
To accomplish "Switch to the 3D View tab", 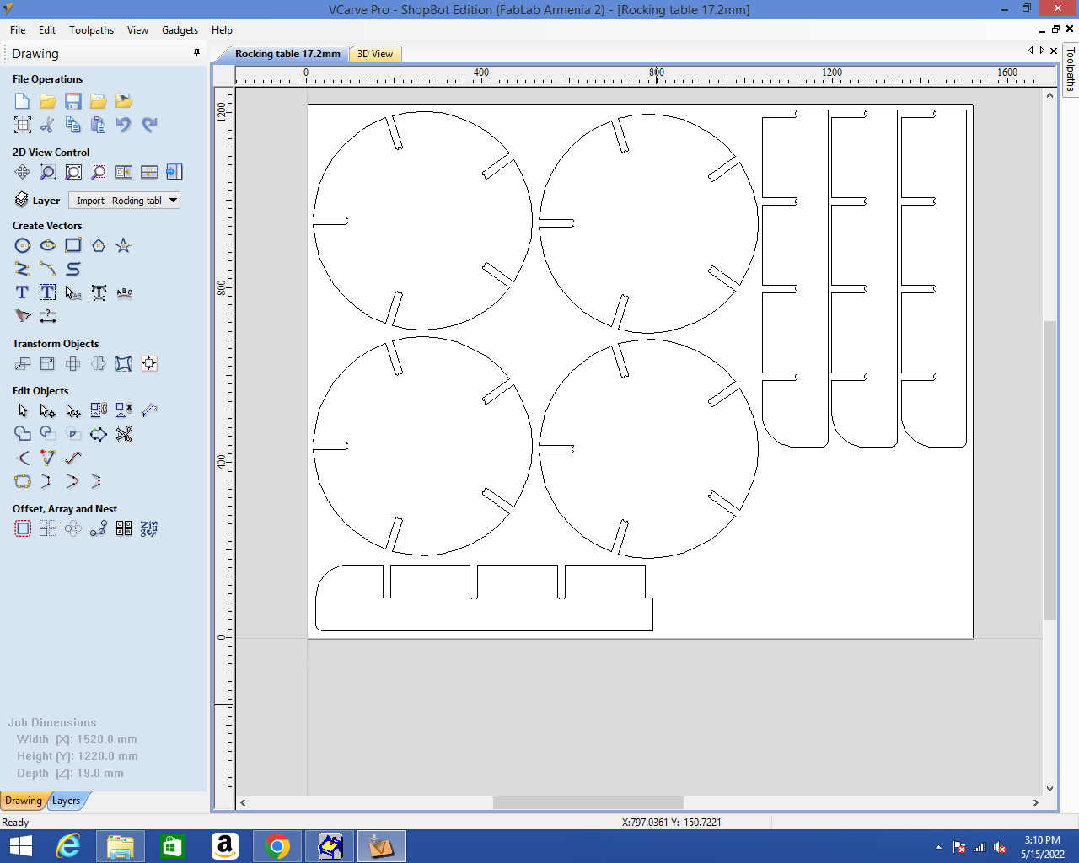I will tap(375, 54).
